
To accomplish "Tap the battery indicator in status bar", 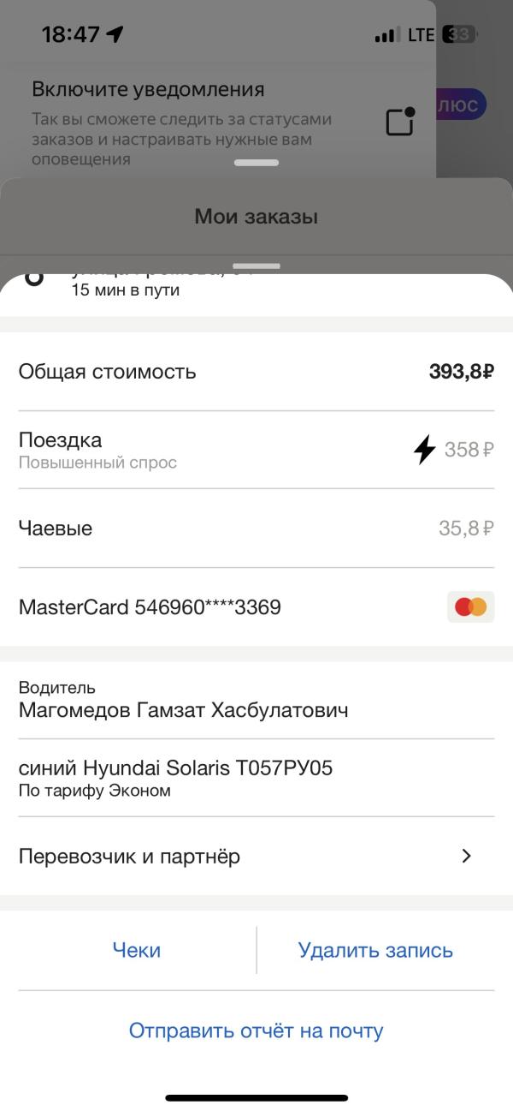I will coord(459,35).
